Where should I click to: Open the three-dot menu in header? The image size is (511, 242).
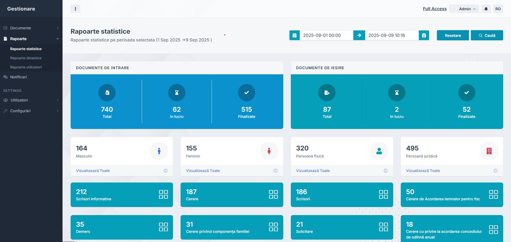tap(75, 9)
